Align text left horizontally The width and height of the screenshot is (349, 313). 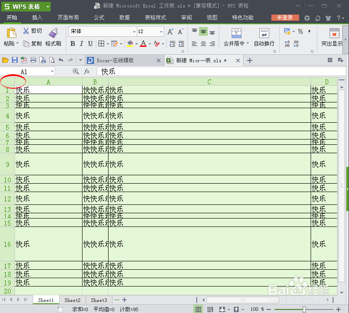[195, 44]
